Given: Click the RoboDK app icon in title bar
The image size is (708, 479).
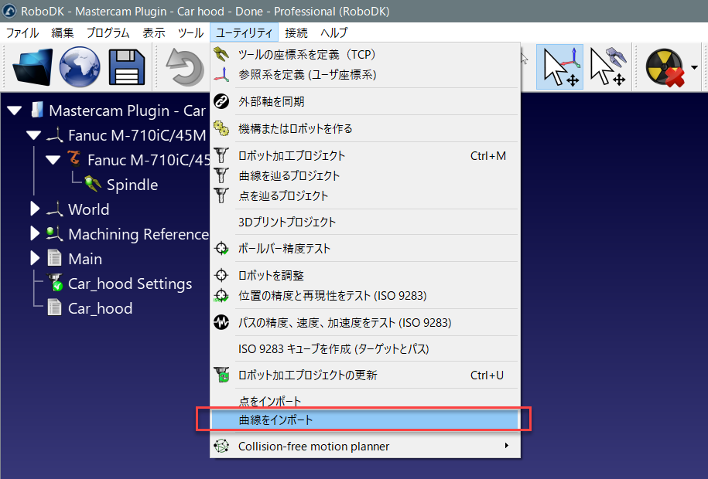Looking at the screenshot, I should click(x=9, y=11).
